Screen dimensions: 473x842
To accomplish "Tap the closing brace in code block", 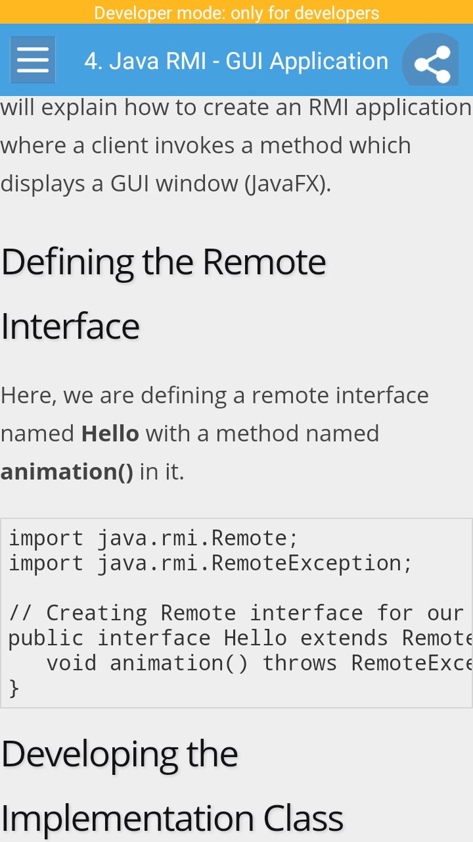I will [14, 688].
